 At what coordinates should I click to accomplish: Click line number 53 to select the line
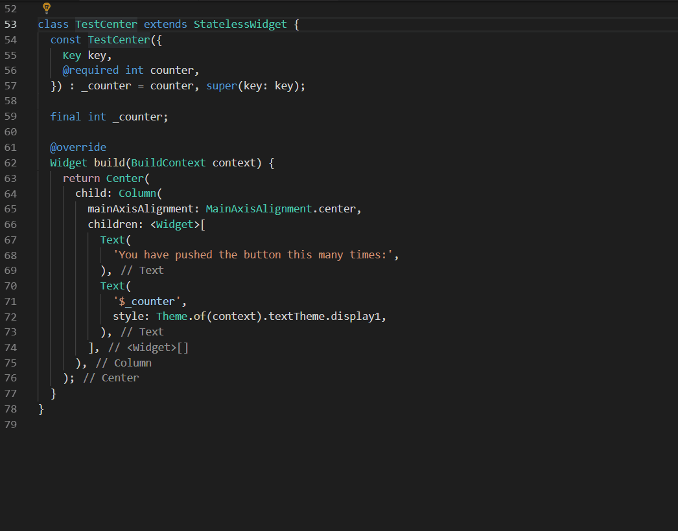(x=10, y=24)
